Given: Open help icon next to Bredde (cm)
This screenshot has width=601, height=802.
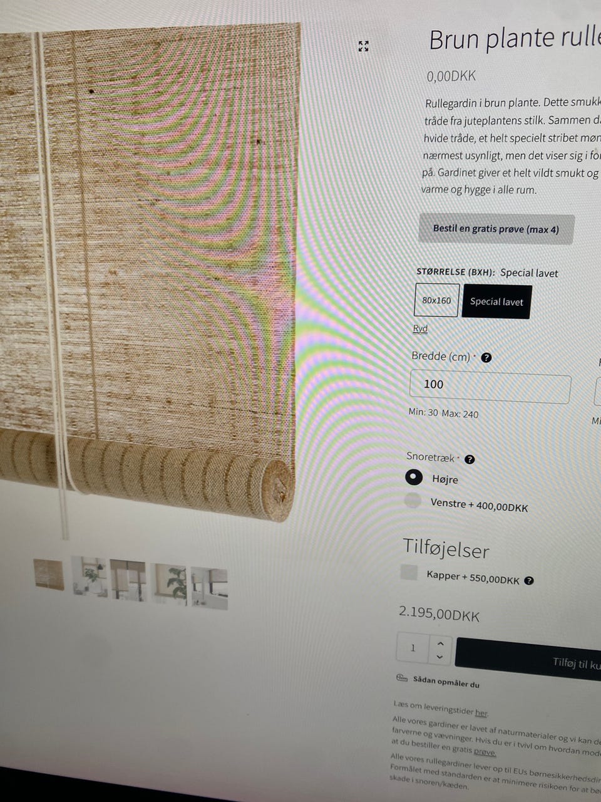Looking at the screenshot, I should point(486,358).
